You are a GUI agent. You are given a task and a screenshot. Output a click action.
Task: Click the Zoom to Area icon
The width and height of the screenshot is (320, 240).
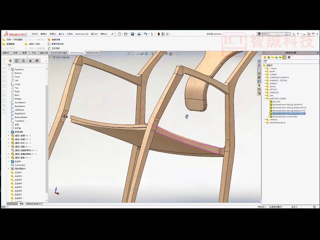[133, 53]
